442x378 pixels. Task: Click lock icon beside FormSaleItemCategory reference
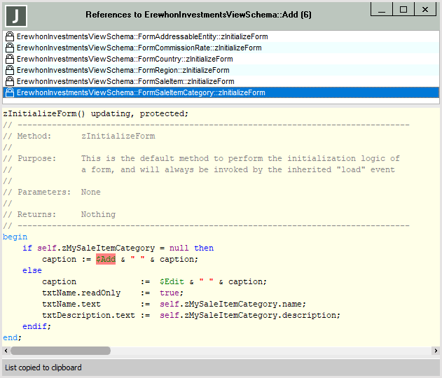pos(10,92)
